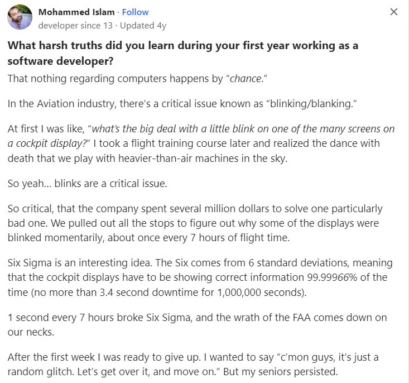The image size is (409, 383).
Task: Click Mohammed Islam's profile picture
Action: 20,17
